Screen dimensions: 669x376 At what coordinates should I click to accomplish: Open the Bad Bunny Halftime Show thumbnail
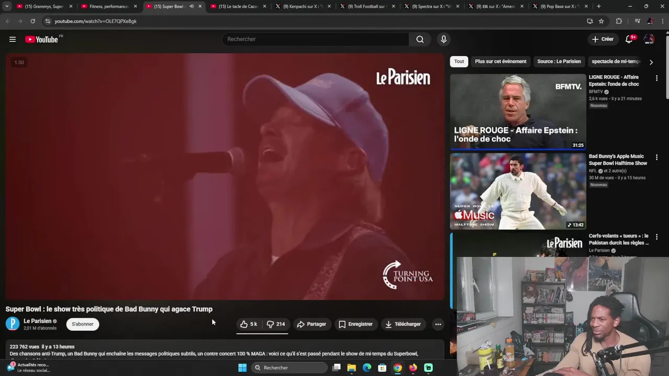point(518,191)
